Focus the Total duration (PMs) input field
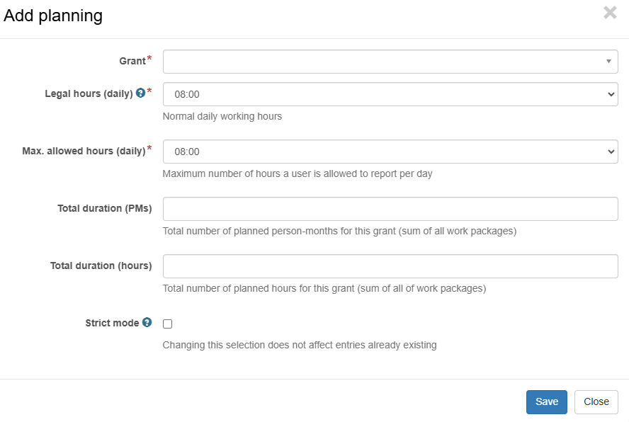This screenshot has width=629, height=422. click(x=390, y=209)
